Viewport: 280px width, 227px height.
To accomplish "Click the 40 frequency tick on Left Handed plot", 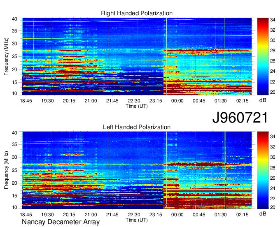I will click(x=14, y=133).
